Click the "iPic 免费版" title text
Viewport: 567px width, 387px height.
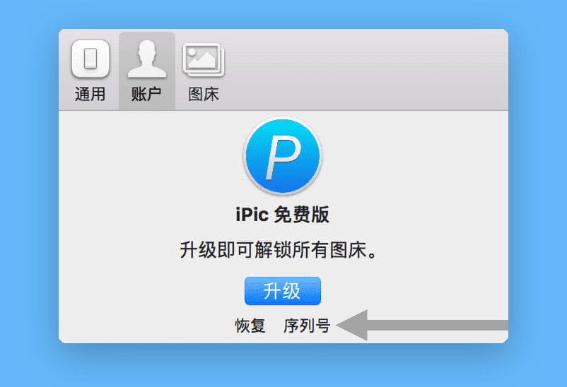pos(282,215)
